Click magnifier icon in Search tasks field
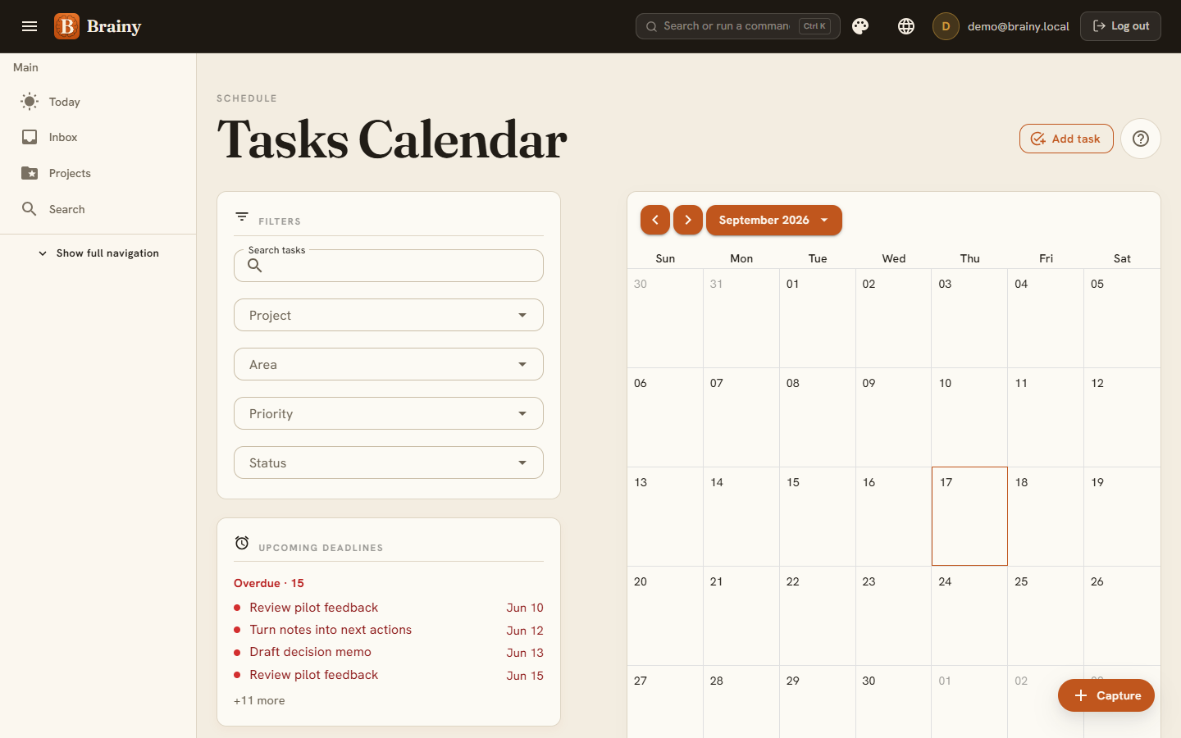 pos(255,266)
